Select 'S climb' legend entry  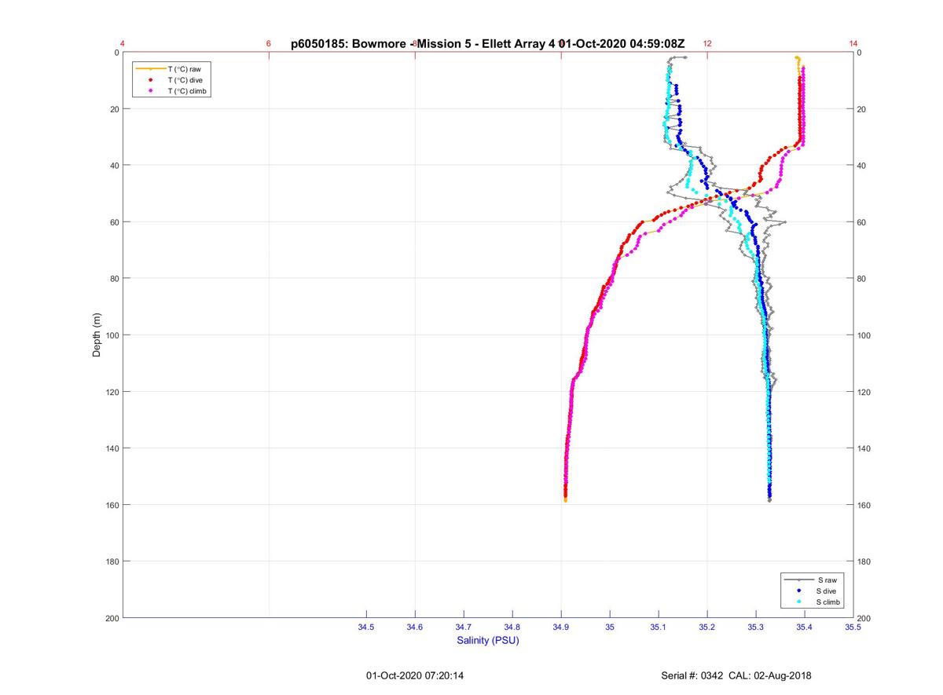tap(829, 602)
